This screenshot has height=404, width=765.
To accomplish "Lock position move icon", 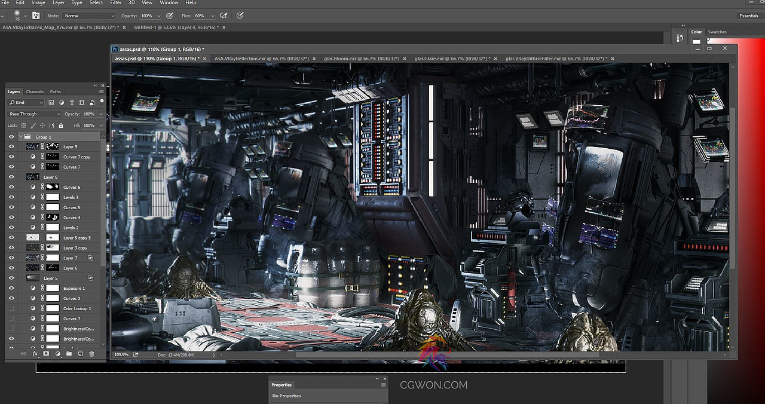I will coord(42,126).
